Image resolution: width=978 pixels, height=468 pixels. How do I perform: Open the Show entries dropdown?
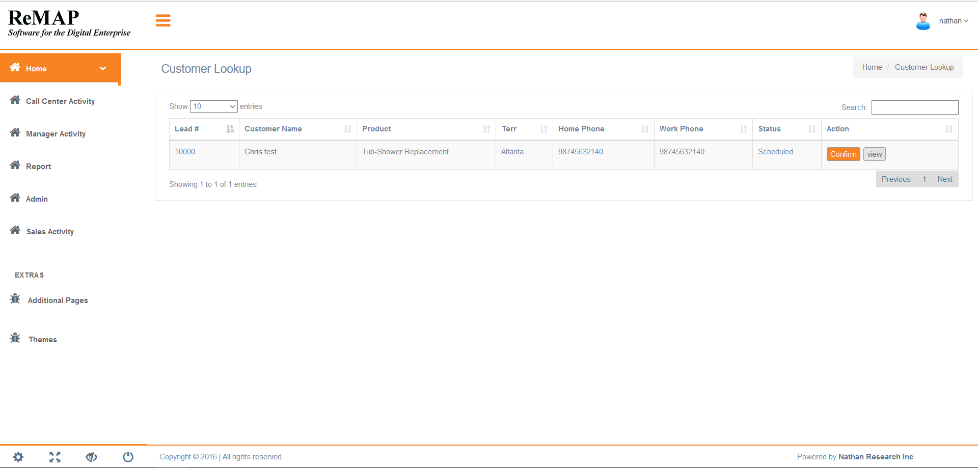pyautogui.click(x=213, y=106)
